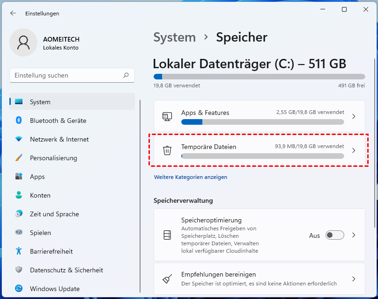Select Apps in the sidebar
The image size is (378, 299).
37,177
